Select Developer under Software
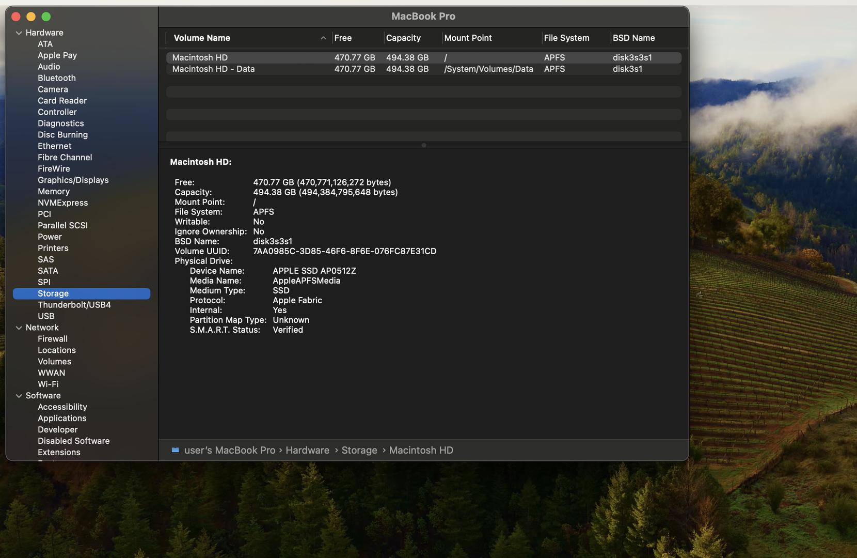 58,430
